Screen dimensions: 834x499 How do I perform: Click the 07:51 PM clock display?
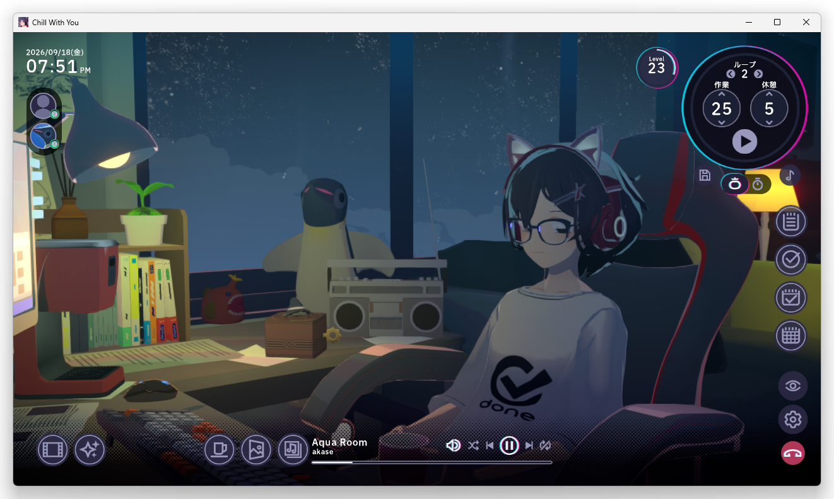(59, 67)
